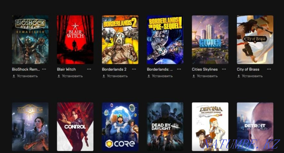Select the Control game cover
Image resolution: width=284 pixels, height=153 pixels.
[75, 127]
